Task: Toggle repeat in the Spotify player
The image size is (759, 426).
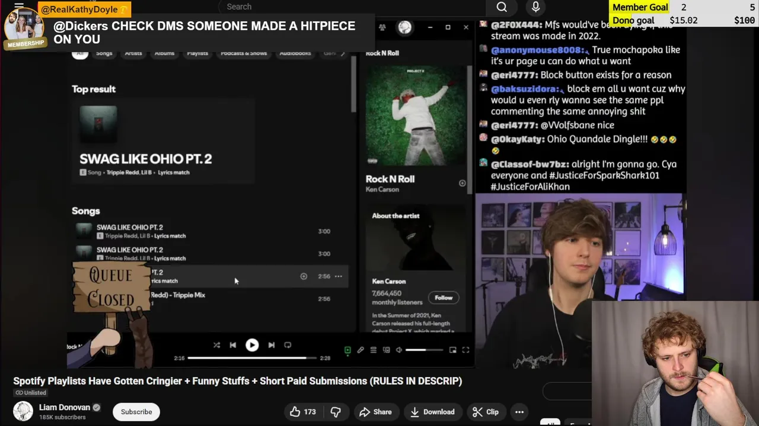Action: [x=288, y=345]
